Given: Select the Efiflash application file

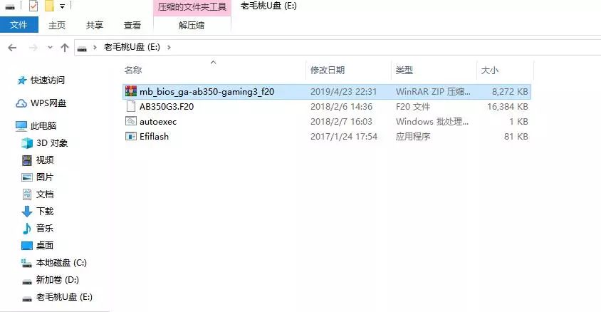Looking at the screenshot, I should [327, 137].
